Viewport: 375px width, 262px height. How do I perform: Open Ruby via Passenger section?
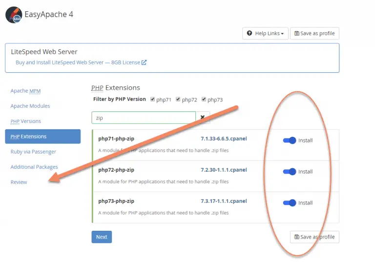coord(33,152)
